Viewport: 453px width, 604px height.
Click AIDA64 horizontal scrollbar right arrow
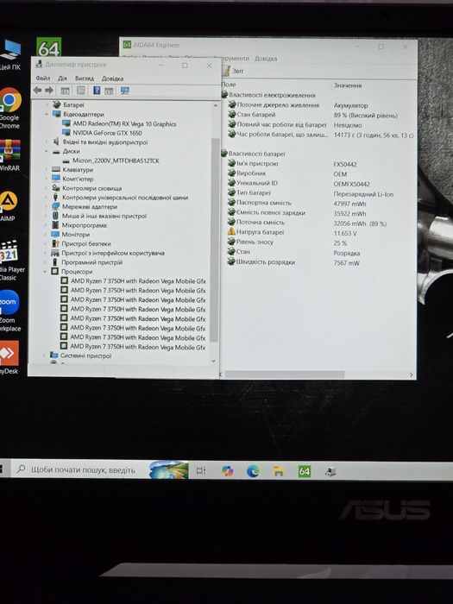411,374
